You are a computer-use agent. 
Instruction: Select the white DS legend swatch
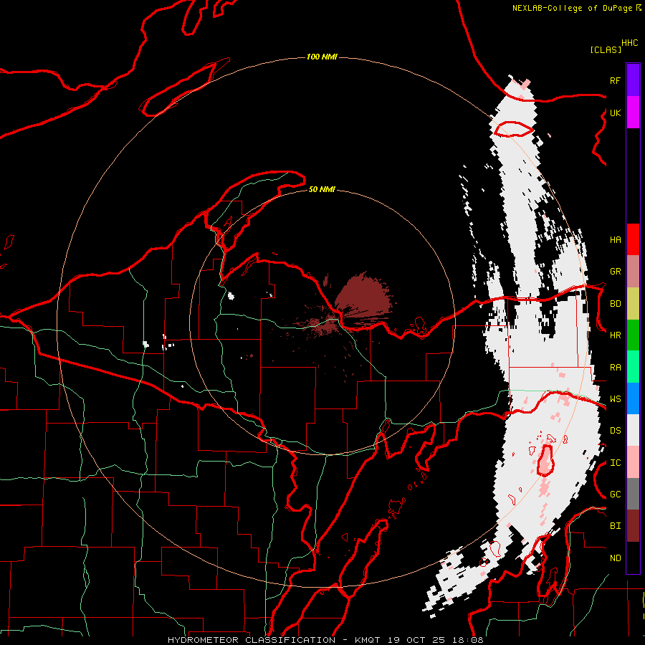[x=633, y=430]
